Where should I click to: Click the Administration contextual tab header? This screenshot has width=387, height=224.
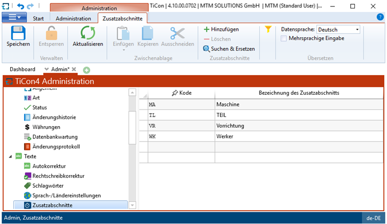point(99,8)
